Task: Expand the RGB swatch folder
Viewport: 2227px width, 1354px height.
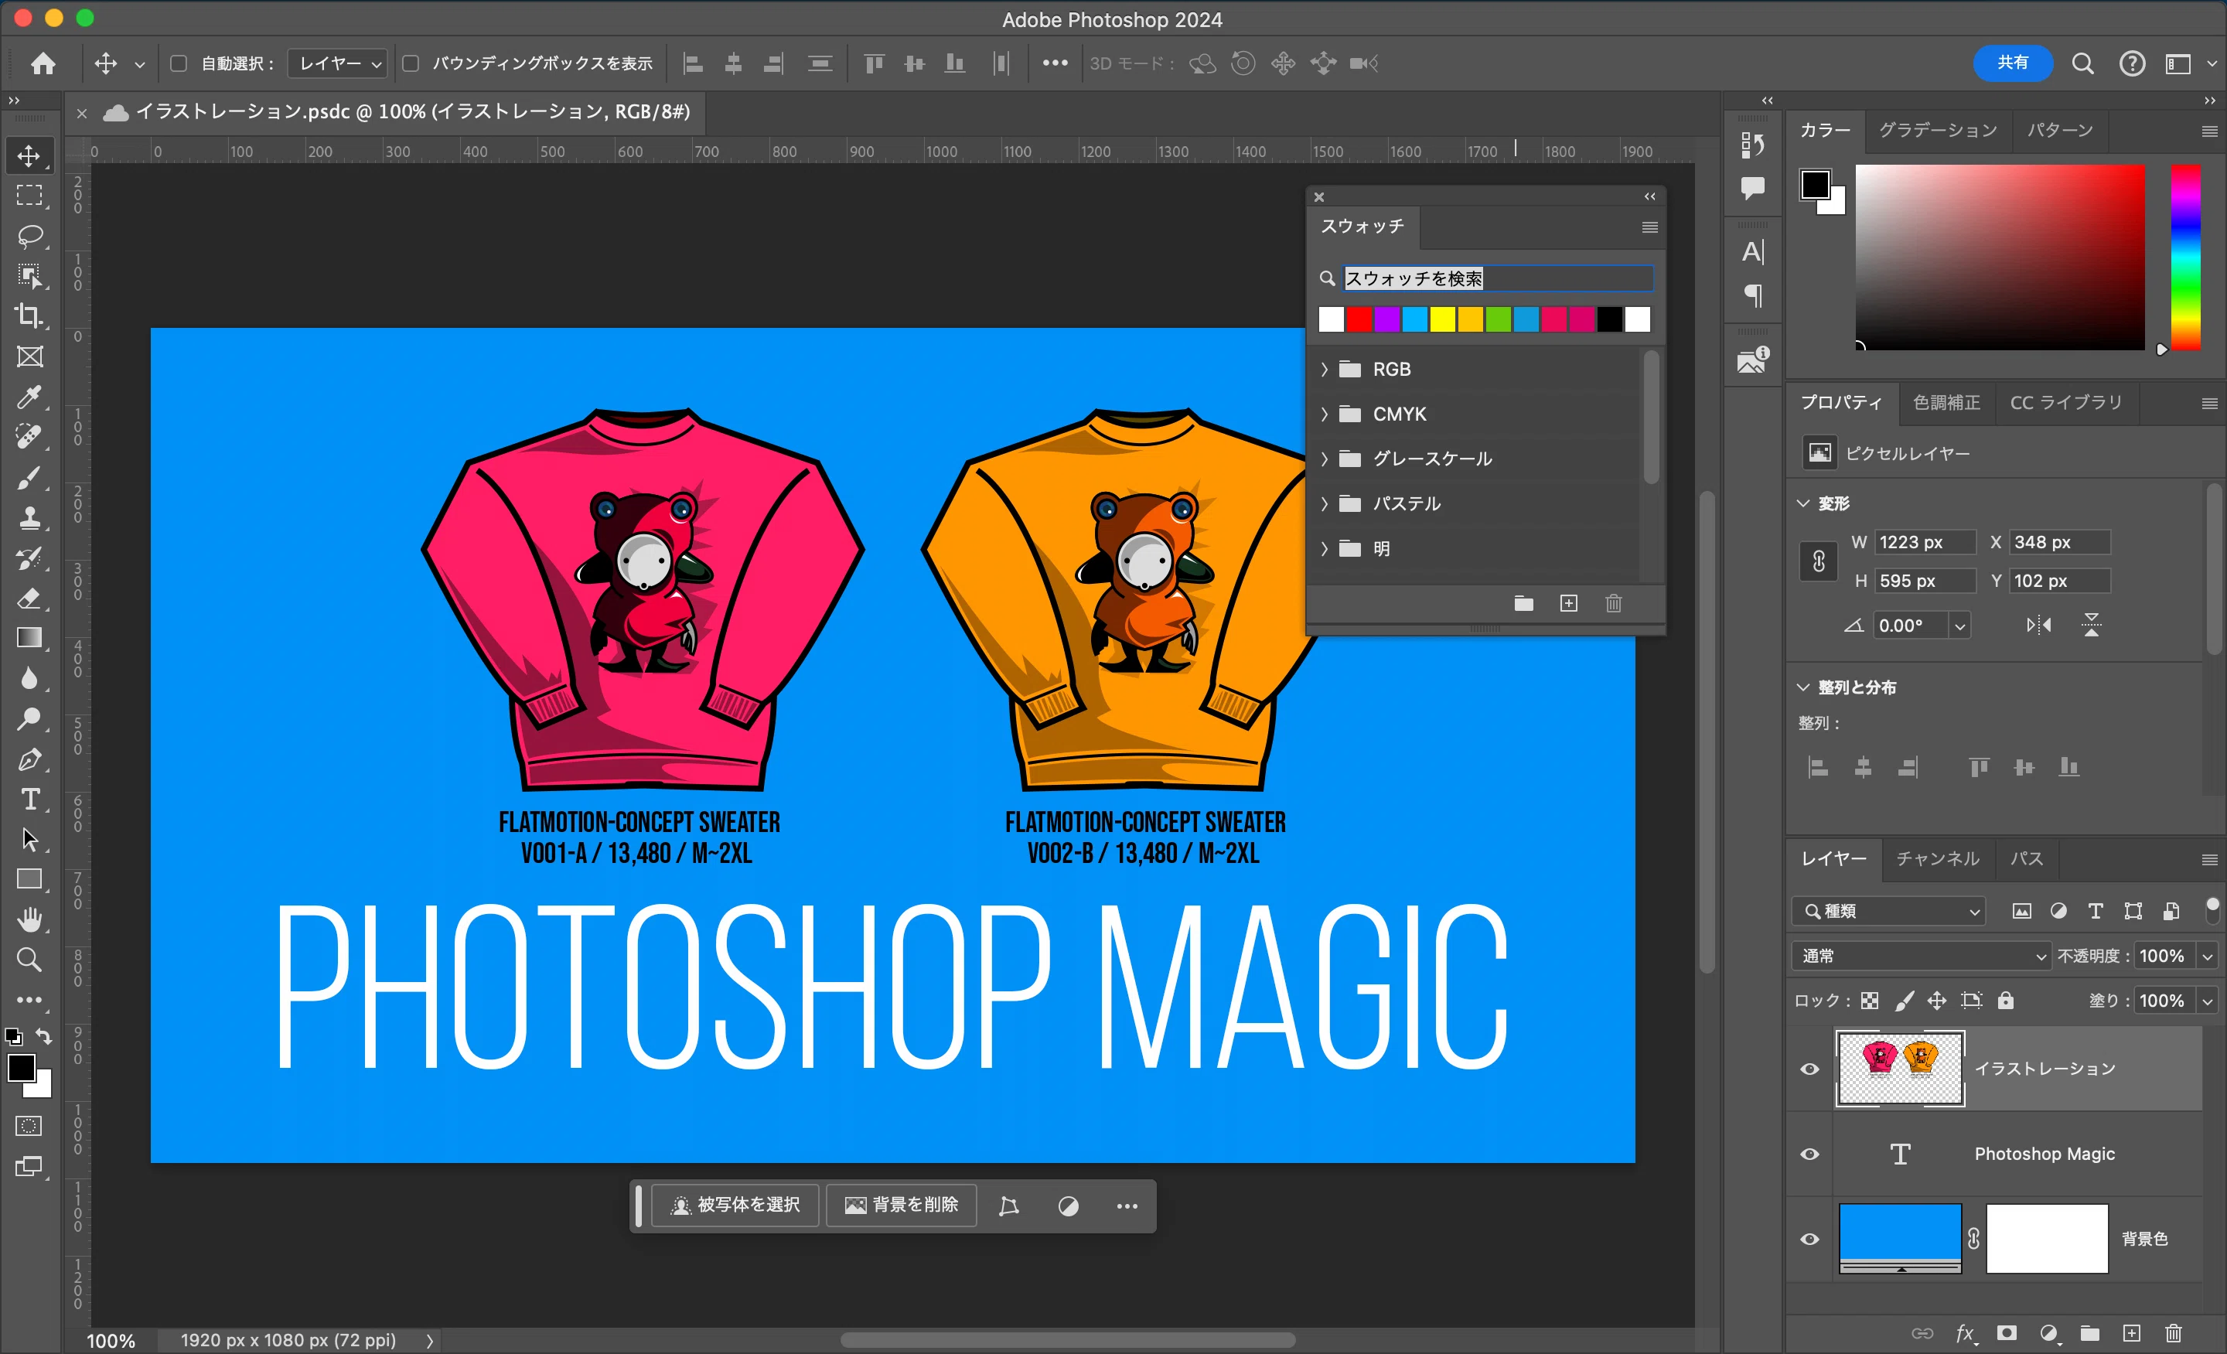Action: [x=1324, y=369]
